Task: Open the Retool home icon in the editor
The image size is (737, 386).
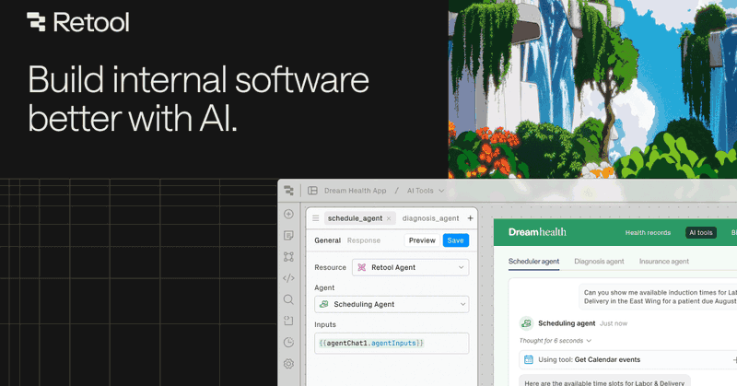Action: [288, 191]
